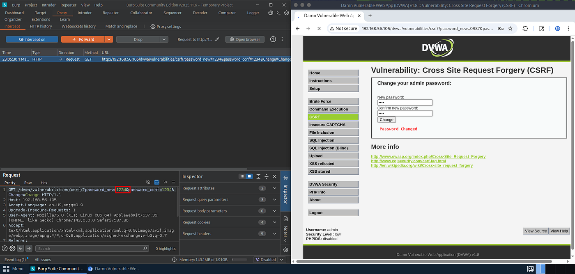The width and height of the screenshot is (575, 274).
Task: Open Proxy settings
Action: coord(166,26)
